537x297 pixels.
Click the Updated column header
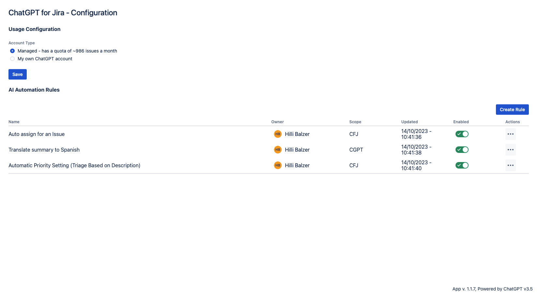click(x=410, y=122)
